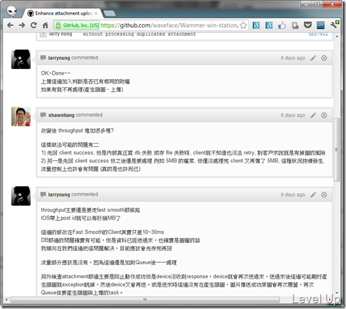Image resolution: width=346 pixels, height=309 pixels.
Task: Open the shawnliang profile link
Action: pyautogui.click(x=61, y=115)
